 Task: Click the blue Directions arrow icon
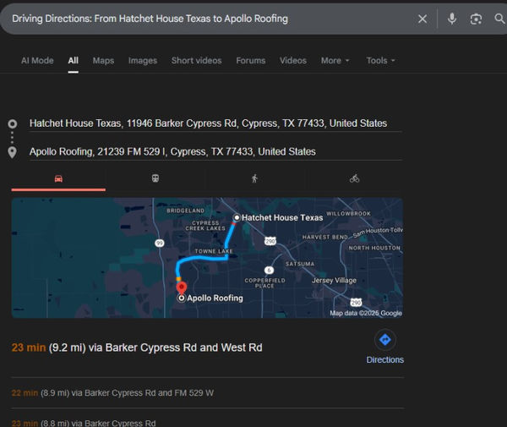[384, 340]
